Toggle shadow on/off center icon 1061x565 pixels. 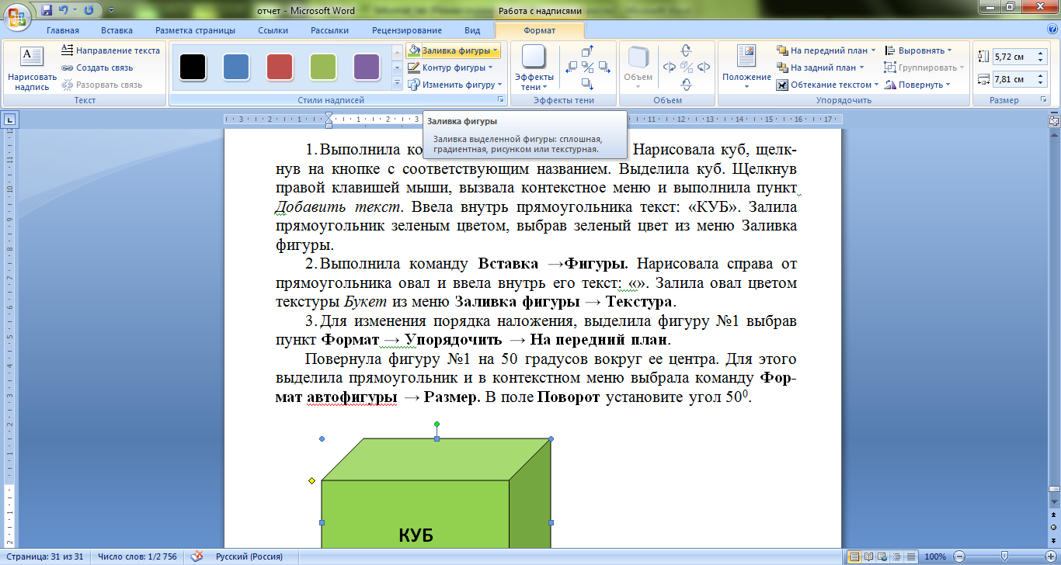tap(588, 68)
